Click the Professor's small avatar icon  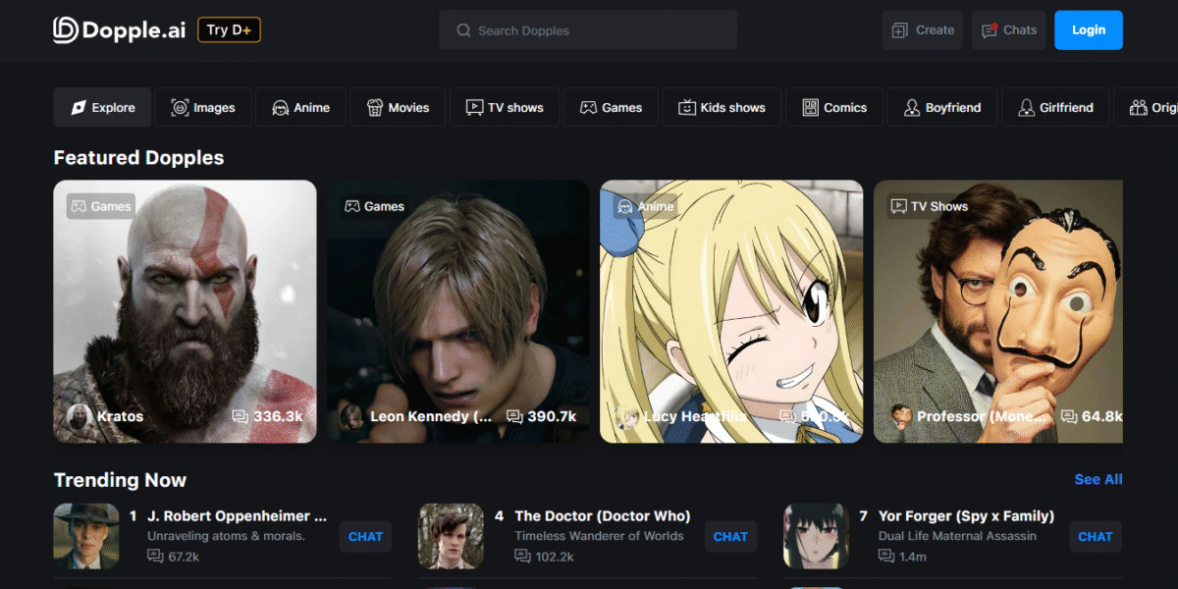(901, 416)
